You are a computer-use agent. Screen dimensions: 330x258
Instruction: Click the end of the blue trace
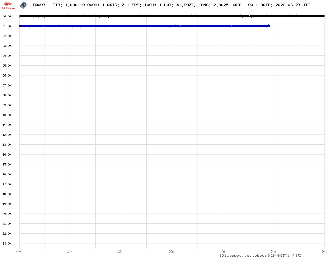pos(269,26)
